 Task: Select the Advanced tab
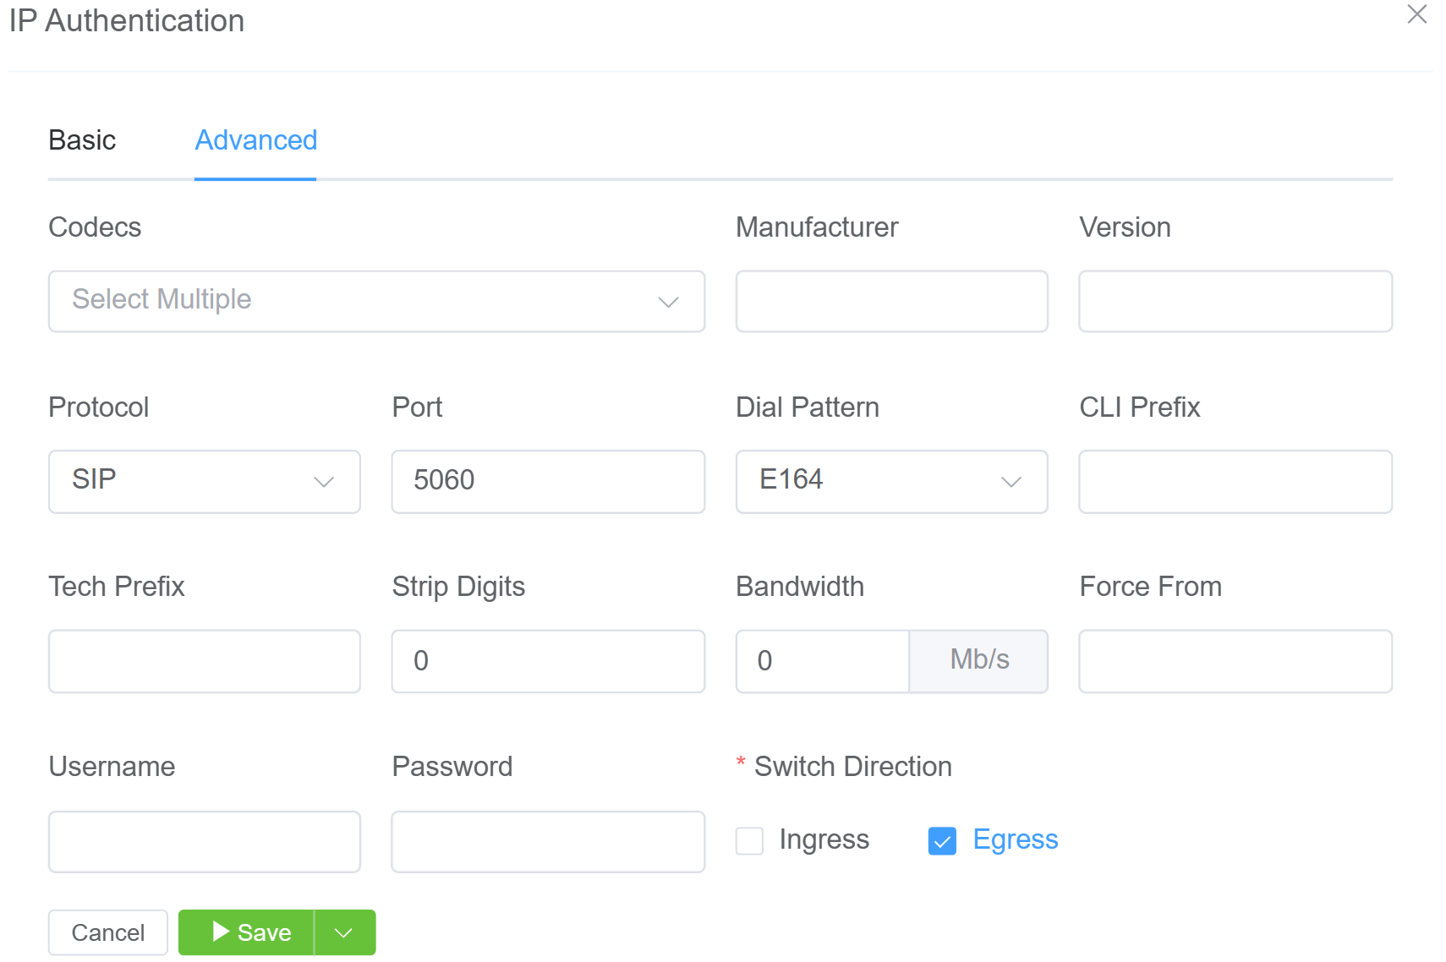(255, 140)
